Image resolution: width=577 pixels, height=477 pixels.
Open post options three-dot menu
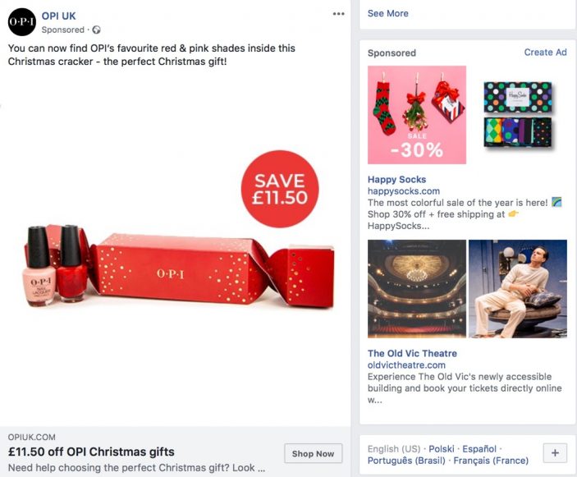click(338, 14)
